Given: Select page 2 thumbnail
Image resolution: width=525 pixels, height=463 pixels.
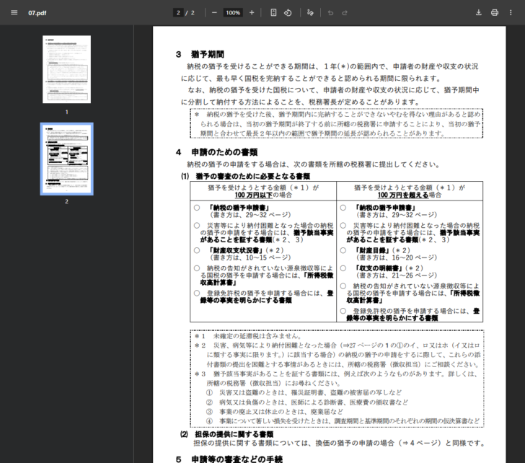Looking at the screenshot, I should coord(66,159).
